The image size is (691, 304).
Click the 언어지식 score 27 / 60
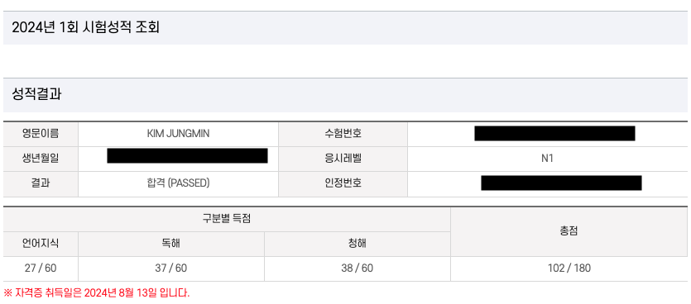[x=41, y=268]
